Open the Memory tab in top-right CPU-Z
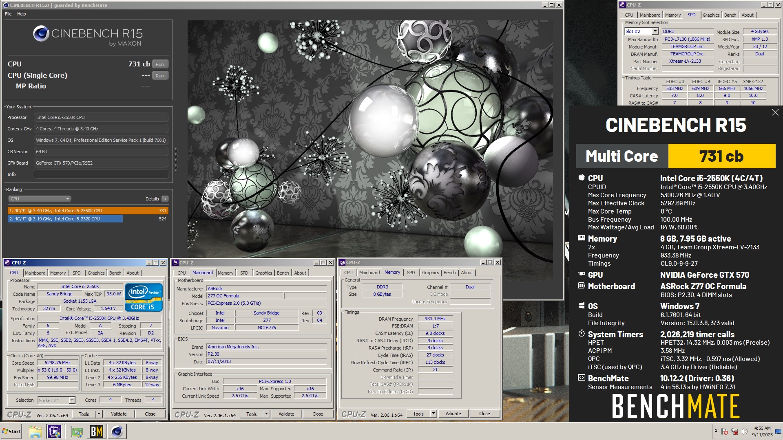The height and width of the screenshot is (440, 783). [x=672, y=15]
